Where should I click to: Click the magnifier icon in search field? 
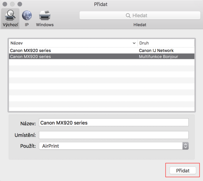[x=128, y=16]
